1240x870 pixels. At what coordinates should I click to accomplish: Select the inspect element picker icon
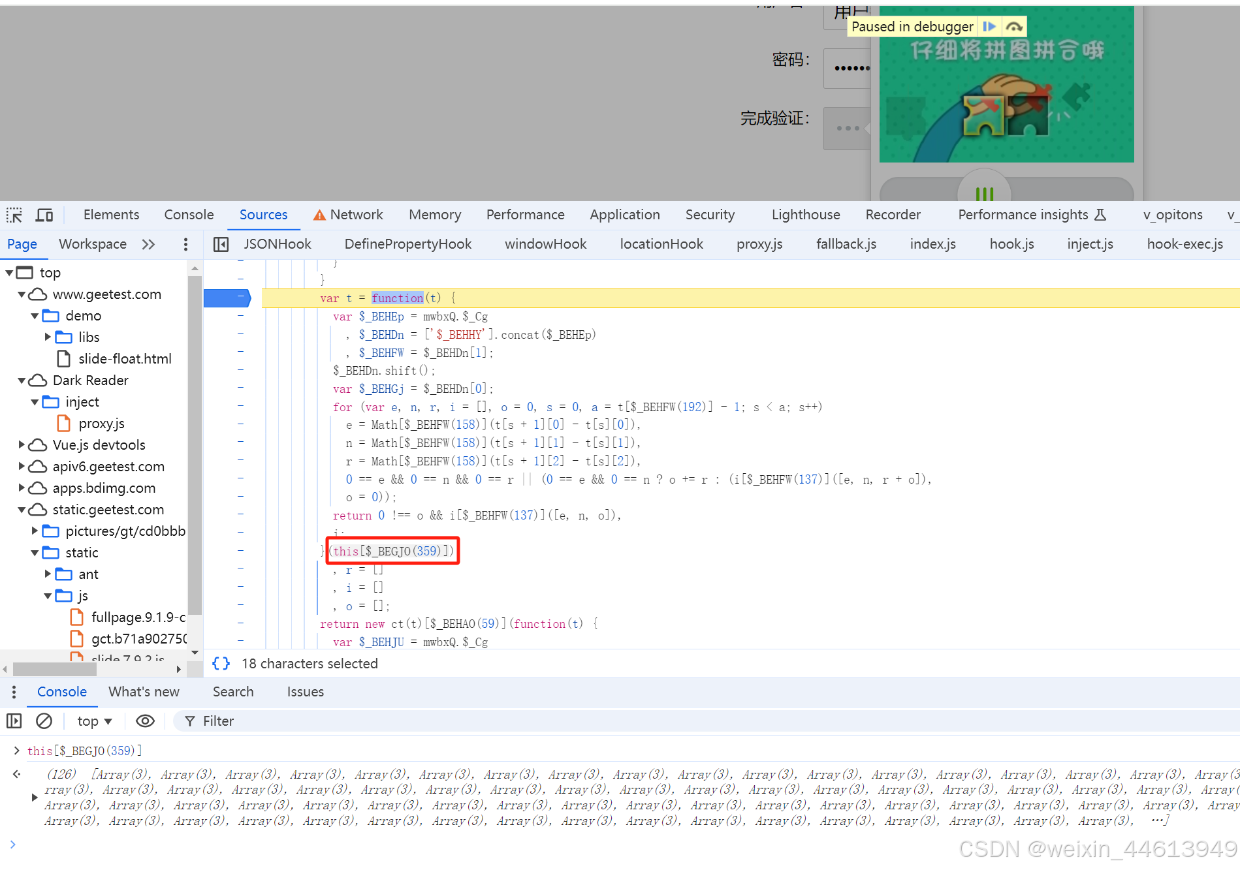pos(14,215)
